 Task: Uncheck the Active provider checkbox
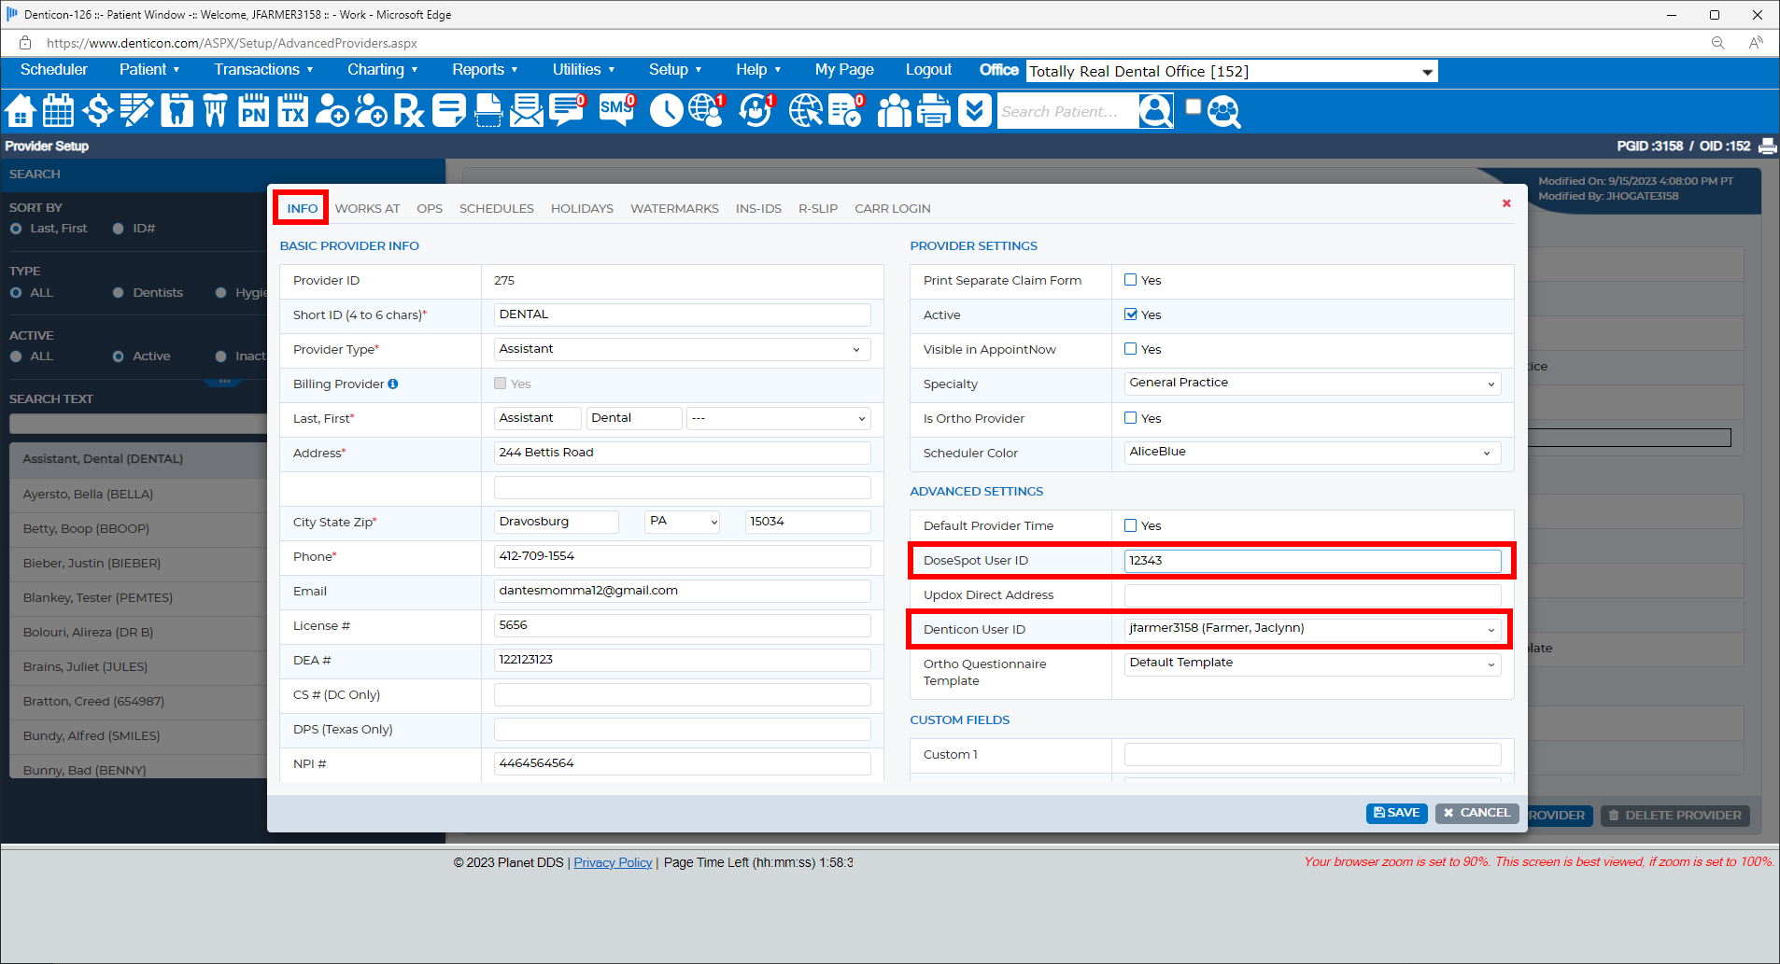click(x=1131, y=314)
